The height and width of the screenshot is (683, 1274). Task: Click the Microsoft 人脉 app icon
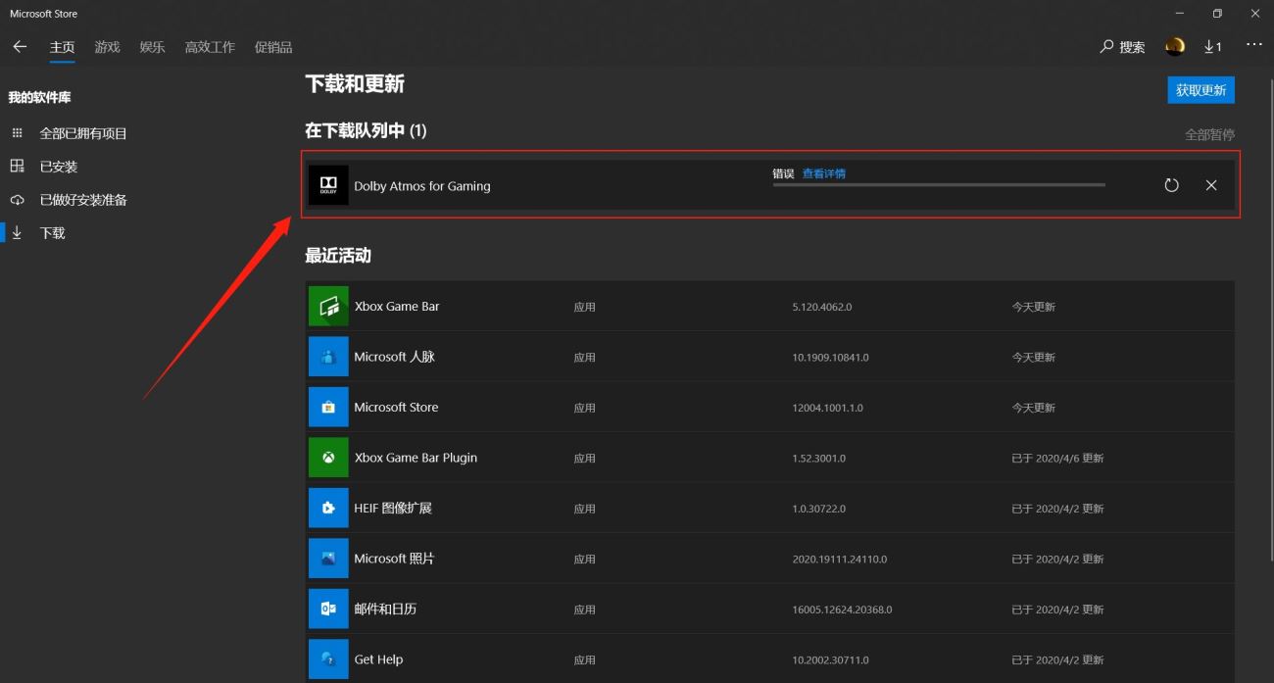(328, 357)
